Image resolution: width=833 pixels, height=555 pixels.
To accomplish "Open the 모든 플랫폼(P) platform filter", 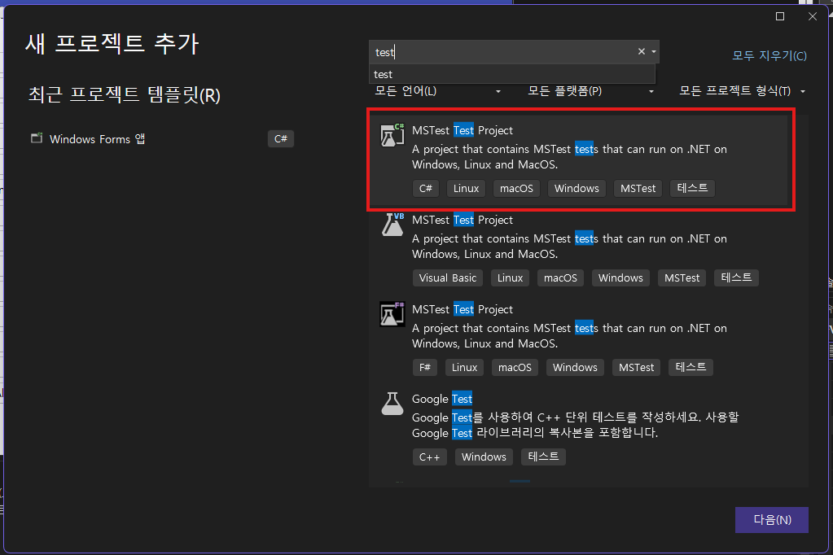I will point(590,91).
